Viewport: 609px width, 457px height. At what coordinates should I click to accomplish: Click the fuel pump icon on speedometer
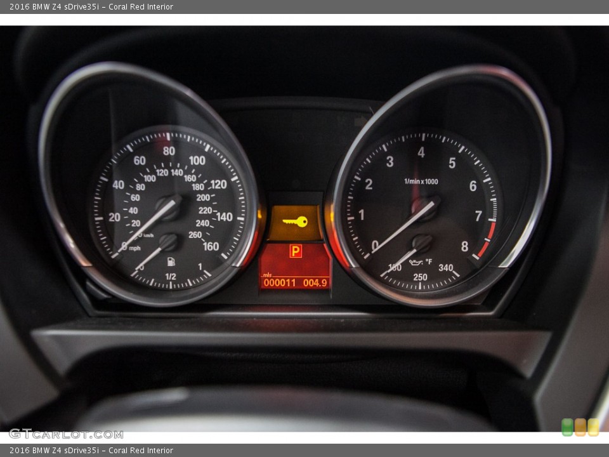tap(171, 262)
